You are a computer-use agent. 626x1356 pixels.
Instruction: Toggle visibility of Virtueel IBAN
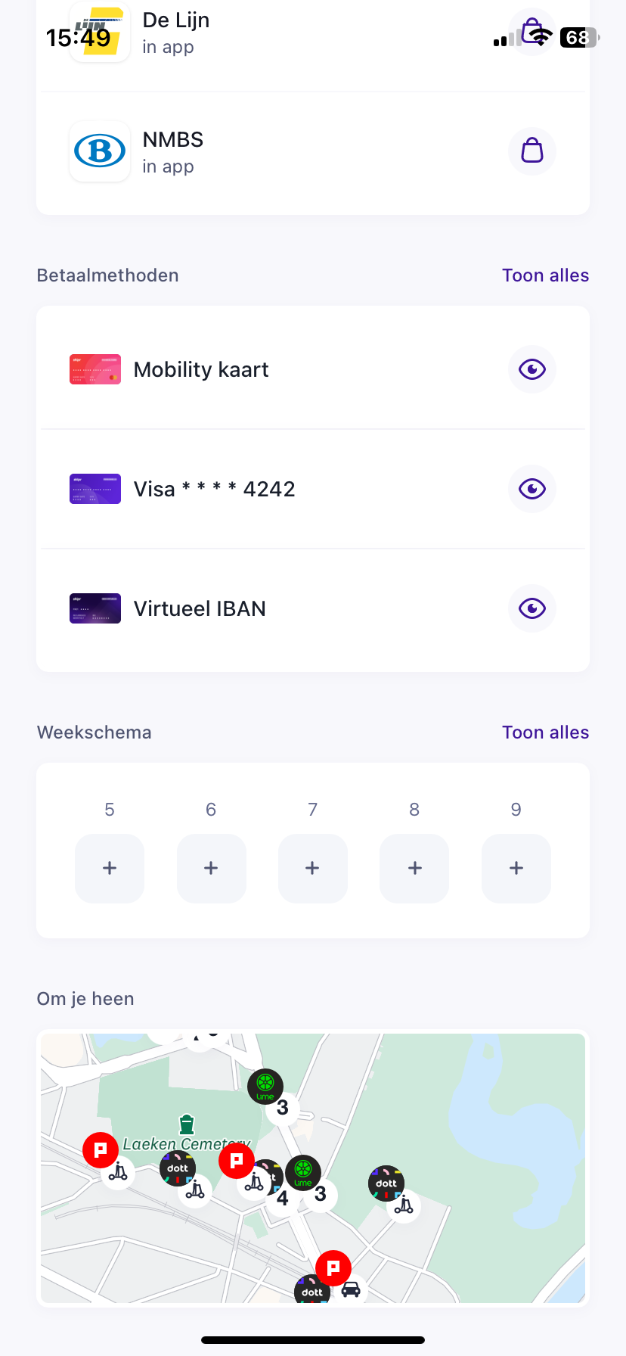tap(532, 608)
